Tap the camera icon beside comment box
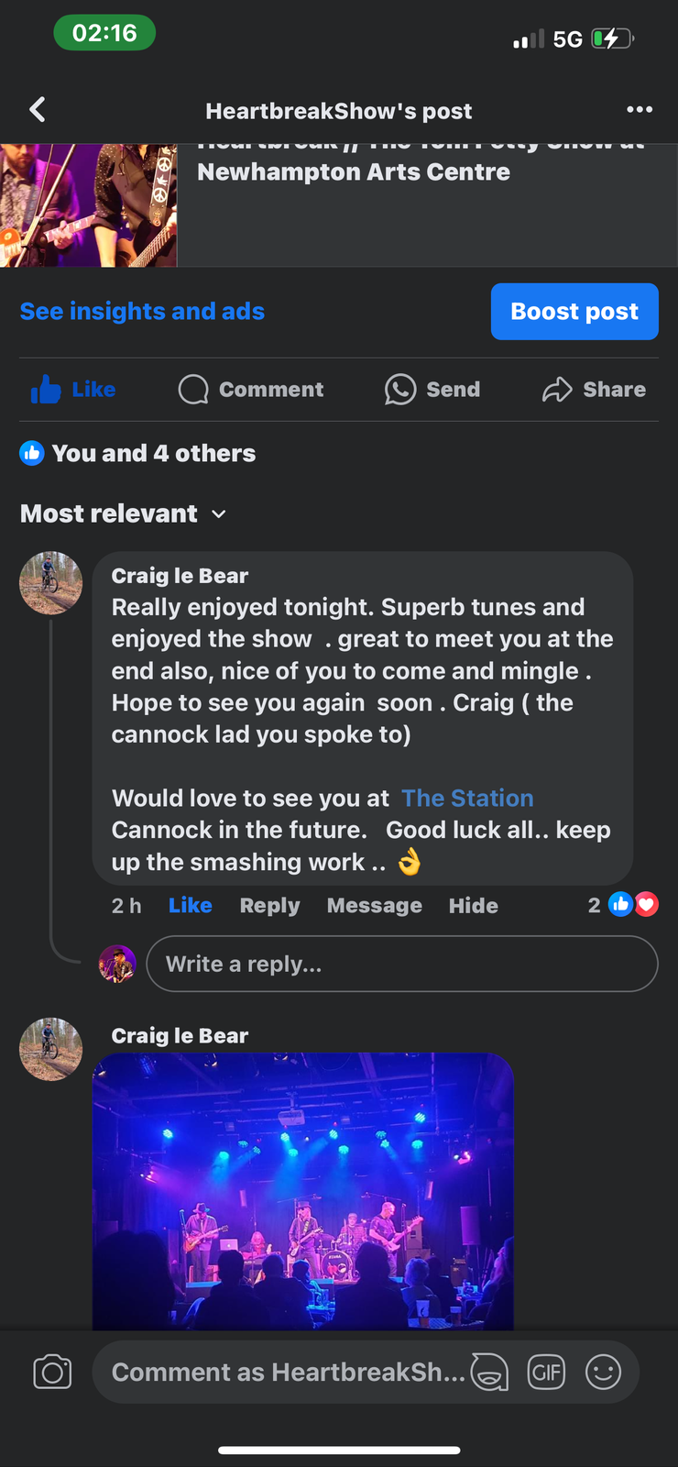 (x=52, y=1372)
